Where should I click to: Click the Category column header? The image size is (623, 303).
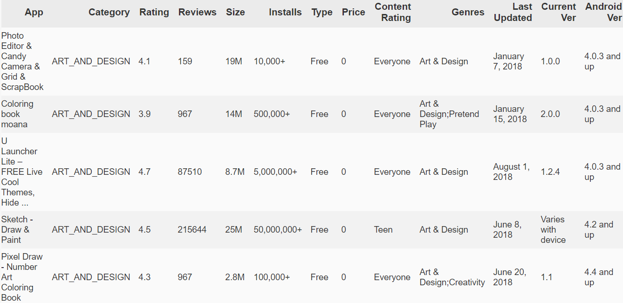point(109,13)
